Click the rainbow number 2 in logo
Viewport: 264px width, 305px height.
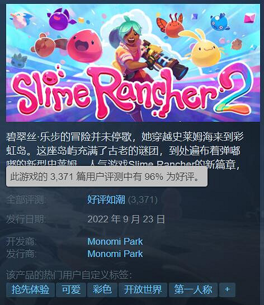(x=235, y=90)
